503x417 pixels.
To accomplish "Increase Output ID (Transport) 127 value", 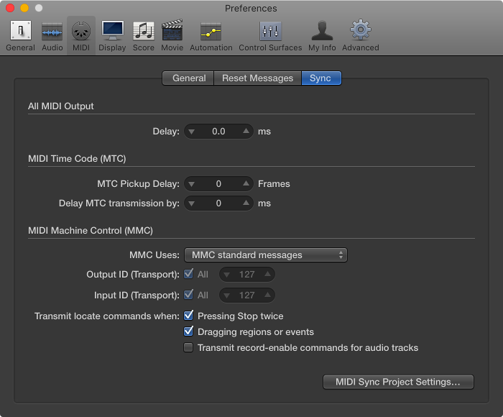I will [267, 275].
